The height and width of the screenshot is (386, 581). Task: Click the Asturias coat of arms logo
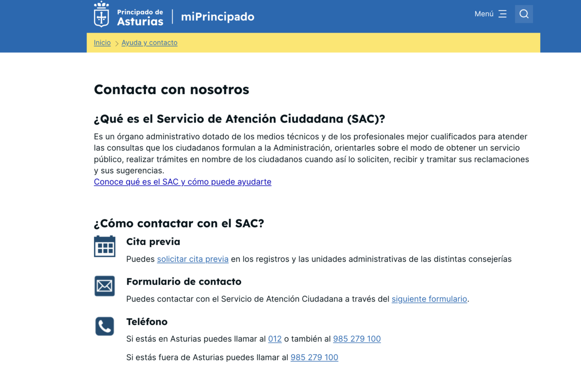101,15
